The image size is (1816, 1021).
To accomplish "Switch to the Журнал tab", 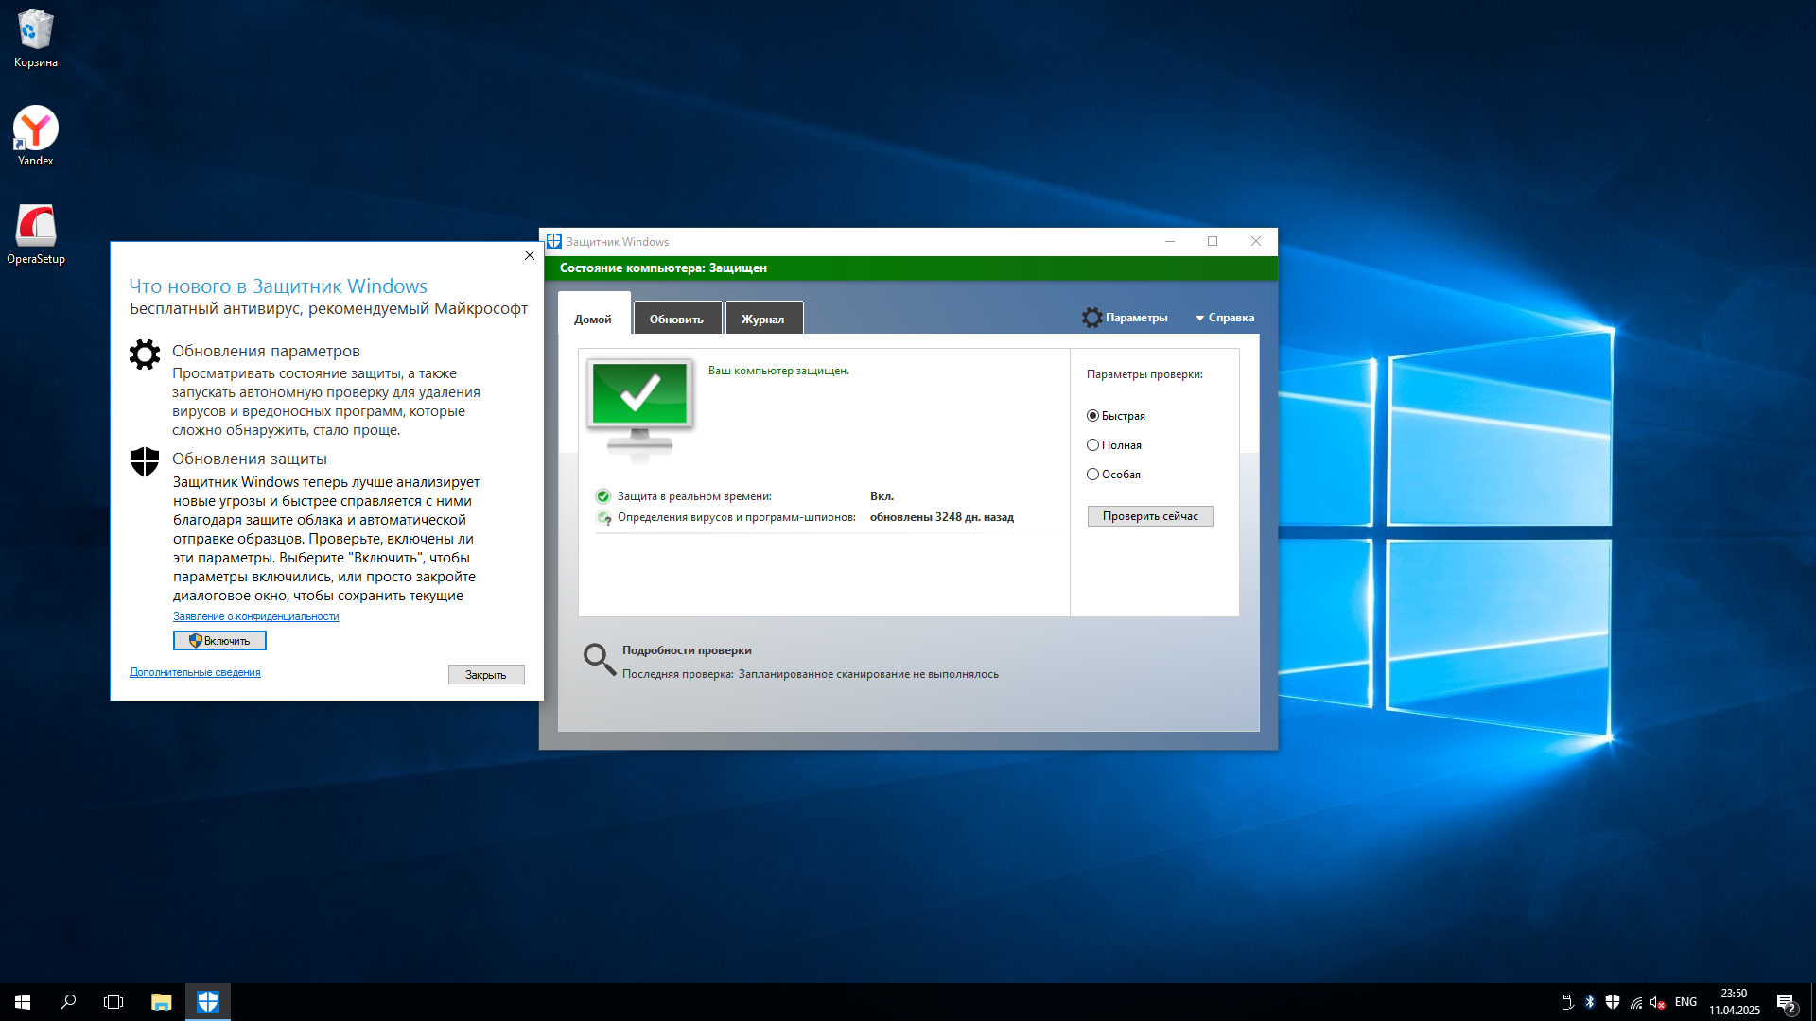I will point(762,319).
